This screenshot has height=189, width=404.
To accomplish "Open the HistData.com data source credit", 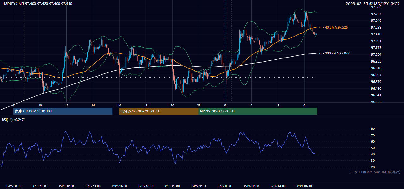I will click(375, 172).
